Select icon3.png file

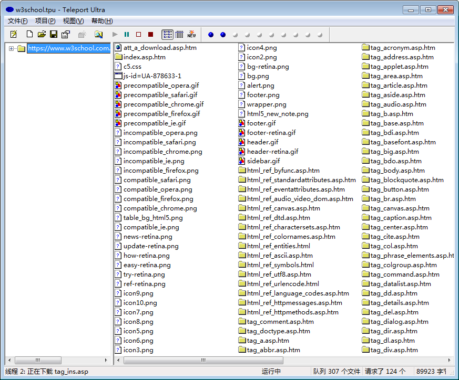[x=138, y=350]
